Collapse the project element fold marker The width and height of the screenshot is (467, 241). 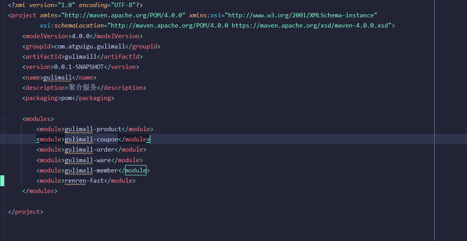pyautogui.click(x=4, y=16)
